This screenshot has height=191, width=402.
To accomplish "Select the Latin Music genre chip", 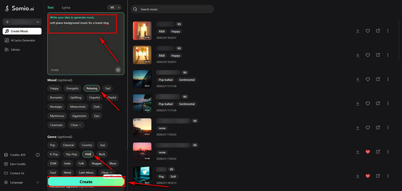I will click(86, 173).
